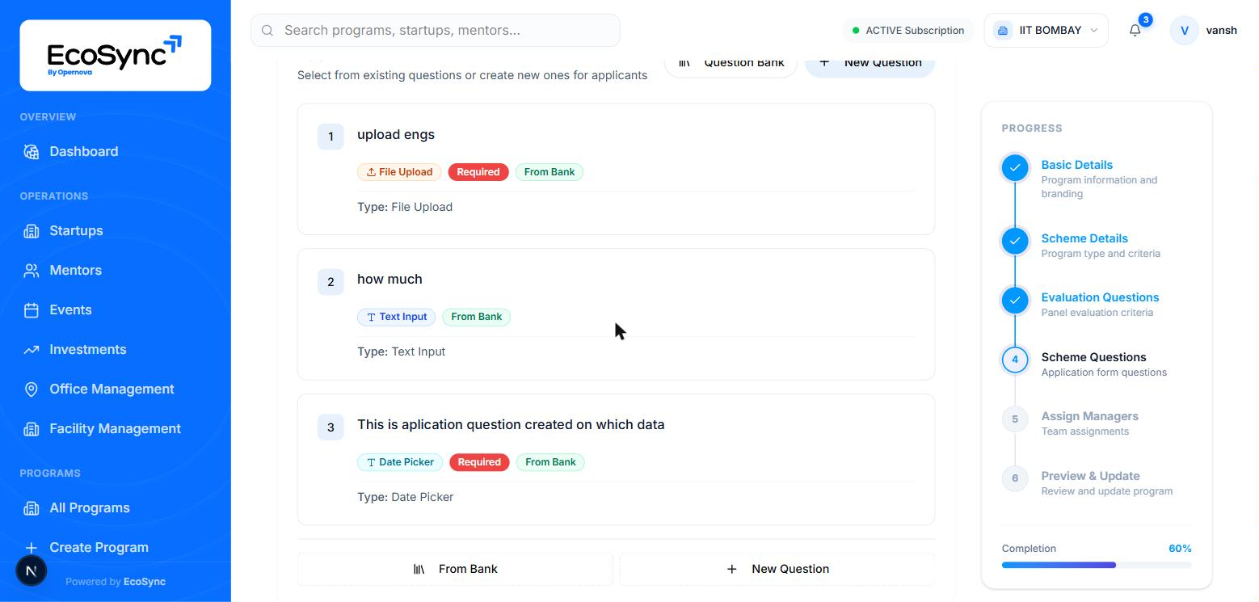1259x602 pixels.
Task: Click the 'how much' question title
Action: 389,279
